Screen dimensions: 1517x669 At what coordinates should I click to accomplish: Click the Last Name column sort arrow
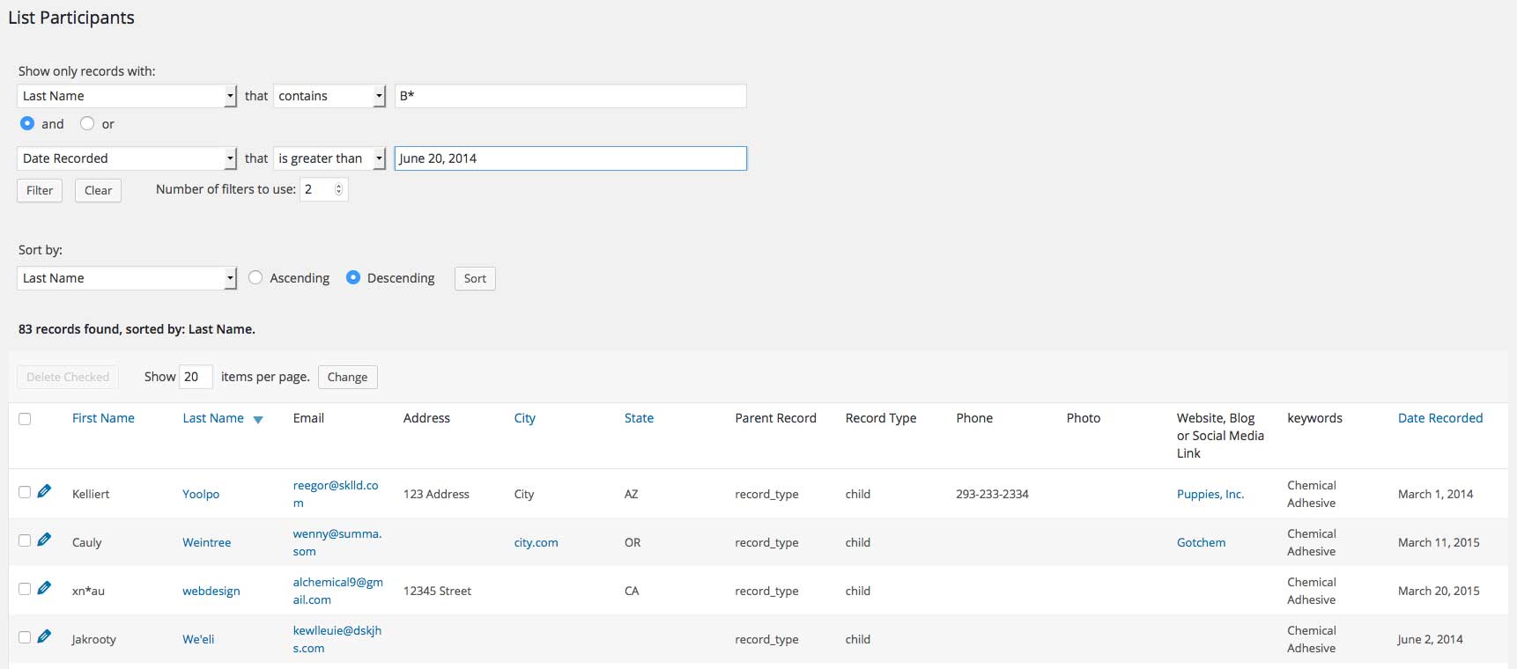tap(258, 420)
